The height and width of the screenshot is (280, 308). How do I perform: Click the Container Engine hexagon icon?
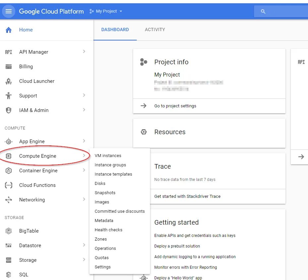pyautogui.click(x=9, y=171)
